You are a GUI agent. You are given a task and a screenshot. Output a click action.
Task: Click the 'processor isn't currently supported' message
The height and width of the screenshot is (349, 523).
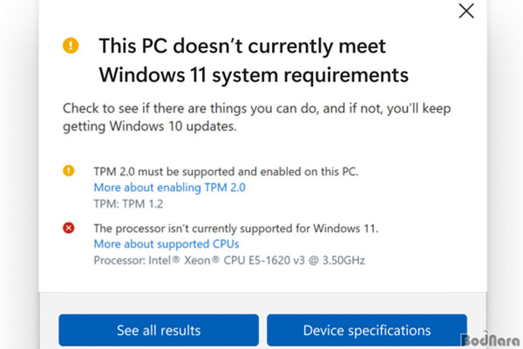[x=236, y=229]
